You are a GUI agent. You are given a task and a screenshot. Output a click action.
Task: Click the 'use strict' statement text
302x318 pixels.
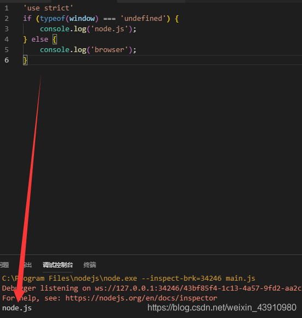pos(48,8)
